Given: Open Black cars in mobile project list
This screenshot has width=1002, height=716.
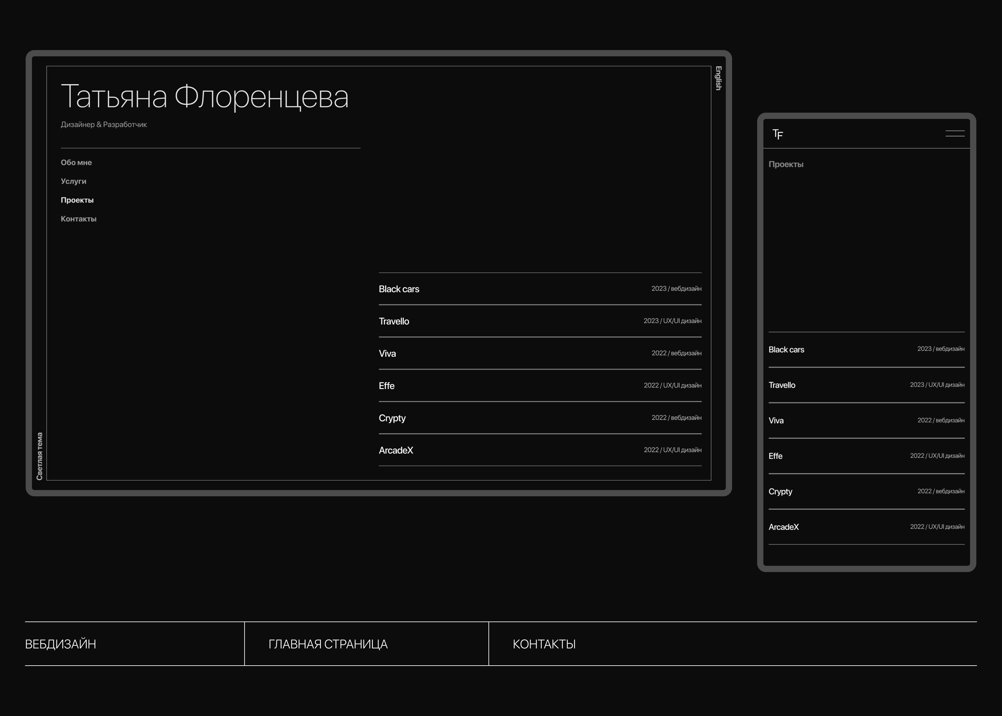Looking at the screenshot, I should [786, 350].
